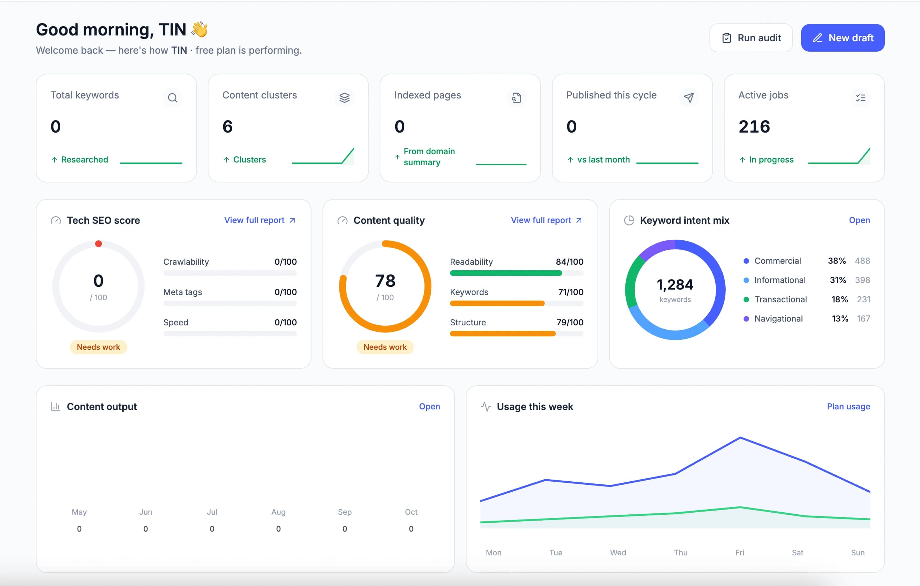This screenshot has height=586, width=920.
Task: Open the Content output panel
Action: tap(429, 407)
